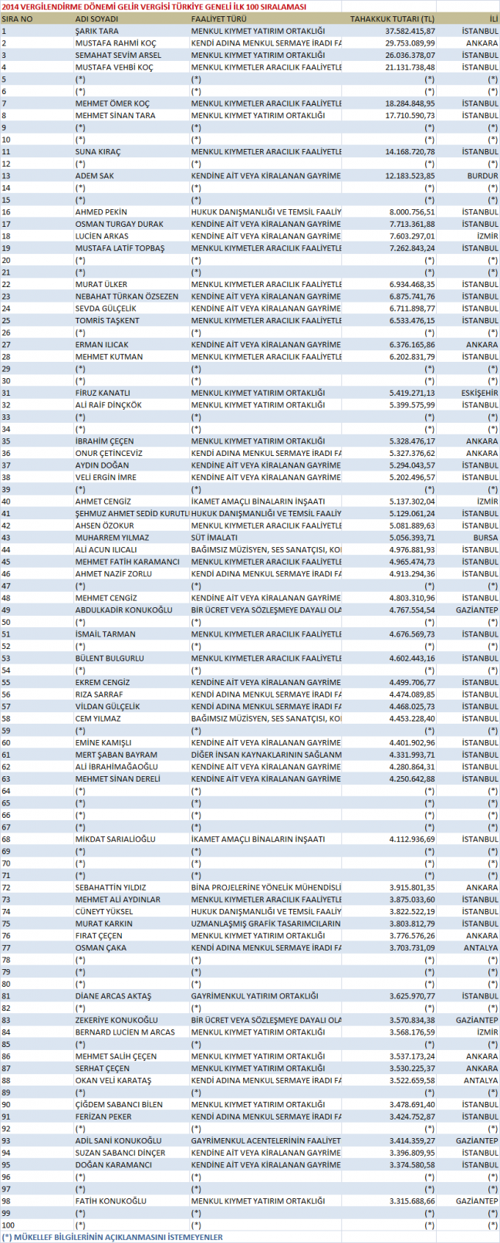This screenshot has height=1243, width=500.
Task: Select the "MURAT ÜLKER" name cell
Action: coord(101,285)
